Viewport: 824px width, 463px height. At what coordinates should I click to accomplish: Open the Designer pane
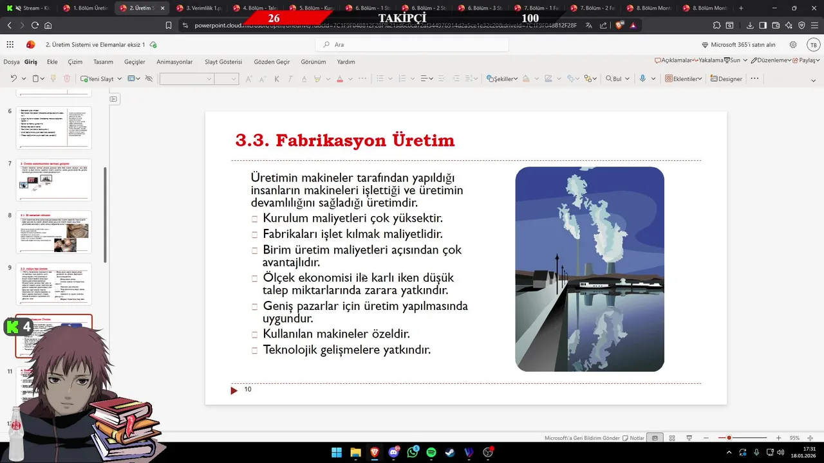726,78
